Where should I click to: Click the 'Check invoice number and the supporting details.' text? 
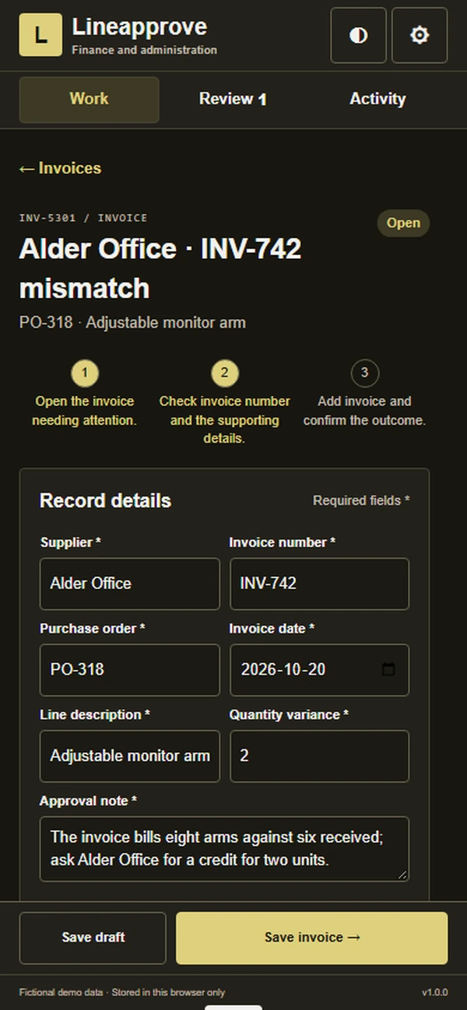(224, 420)
